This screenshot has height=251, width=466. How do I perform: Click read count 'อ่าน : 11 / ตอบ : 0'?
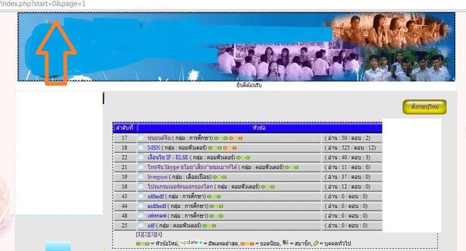pyautogui.click(x=348, y=167)
